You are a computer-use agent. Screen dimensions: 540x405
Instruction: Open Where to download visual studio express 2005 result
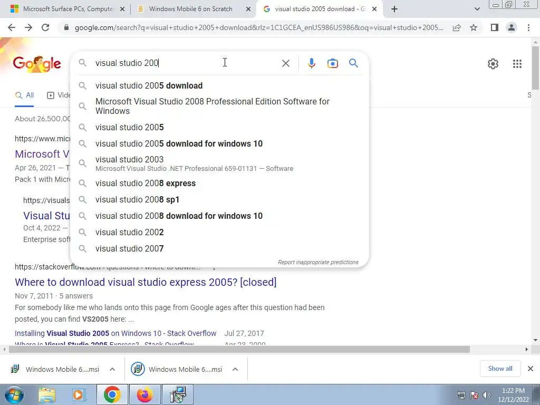(x=146, y=282)
